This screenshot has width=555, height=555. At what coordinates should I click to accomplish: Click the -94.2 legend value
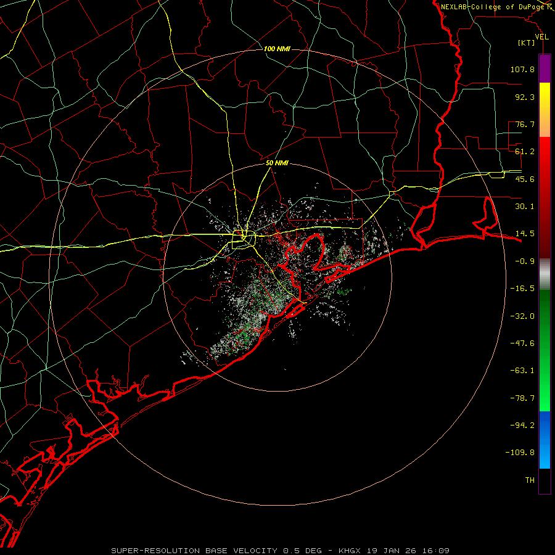[x=522, y=425]
